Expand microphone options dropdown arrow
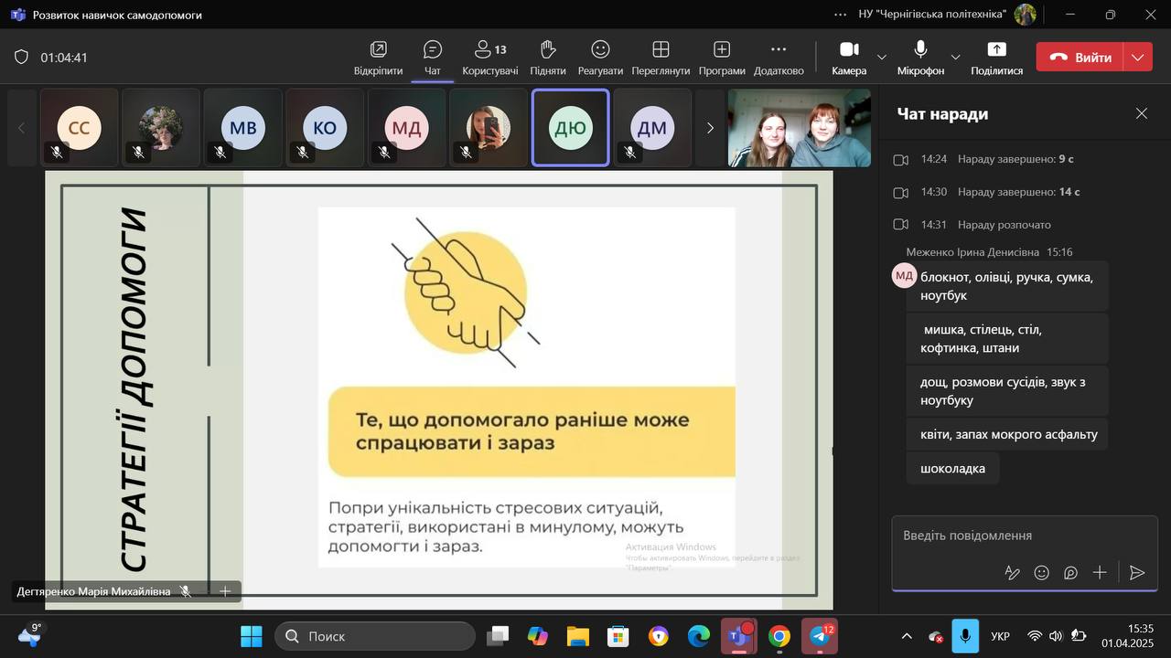Image resolution: width=1171 pixels, height=658 pixels. pyautogui.click(x=955, y=57)
